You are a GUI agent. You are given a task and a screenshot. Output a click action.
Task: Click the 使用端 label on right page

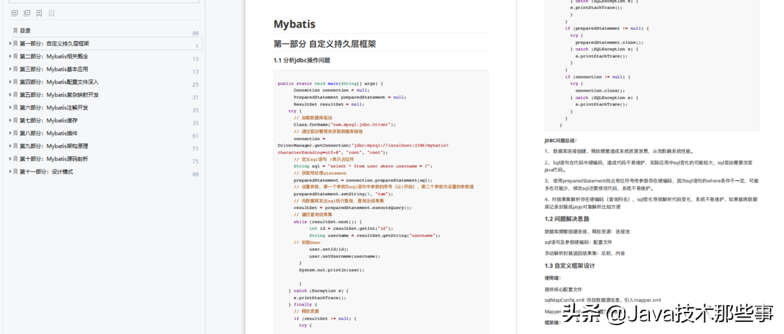tap(553, 278)
